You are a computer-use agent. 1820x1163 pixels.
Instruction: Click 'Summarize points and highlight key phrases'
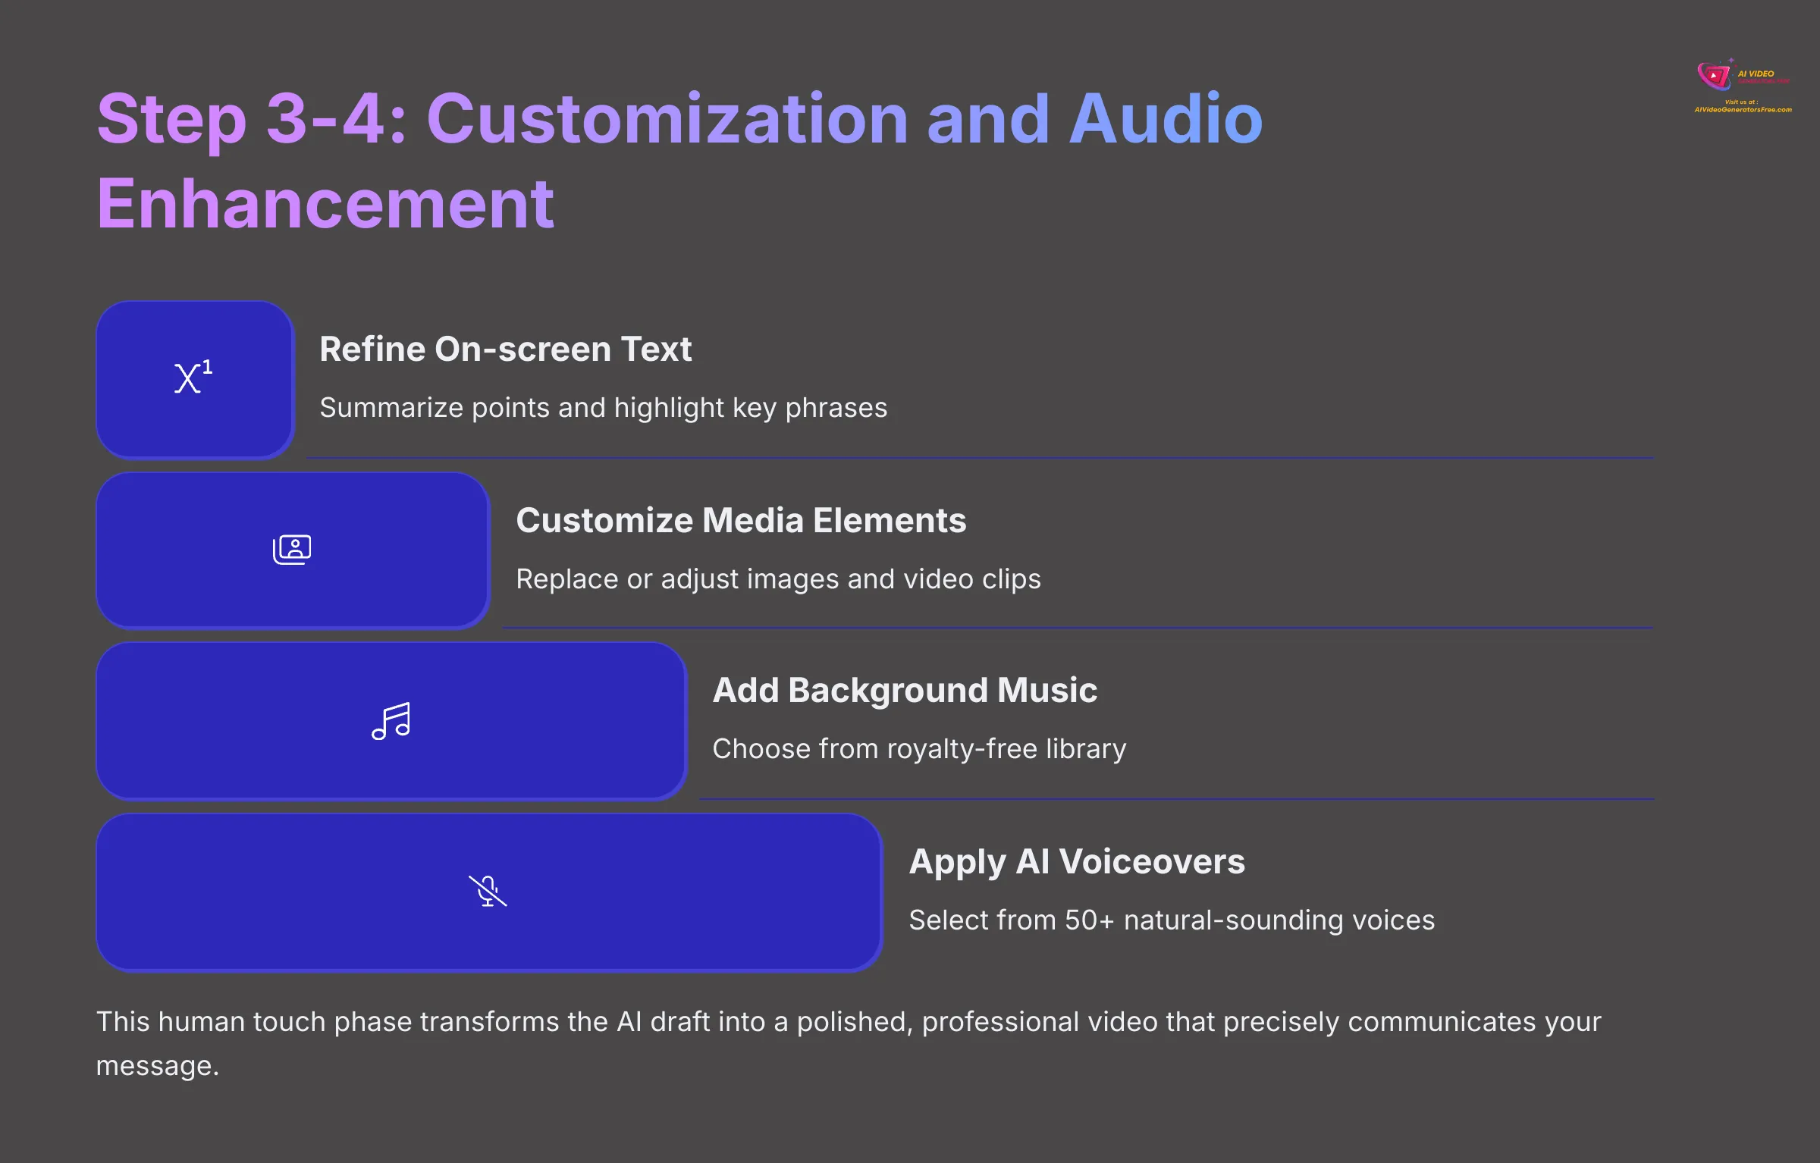pos(604,408)
